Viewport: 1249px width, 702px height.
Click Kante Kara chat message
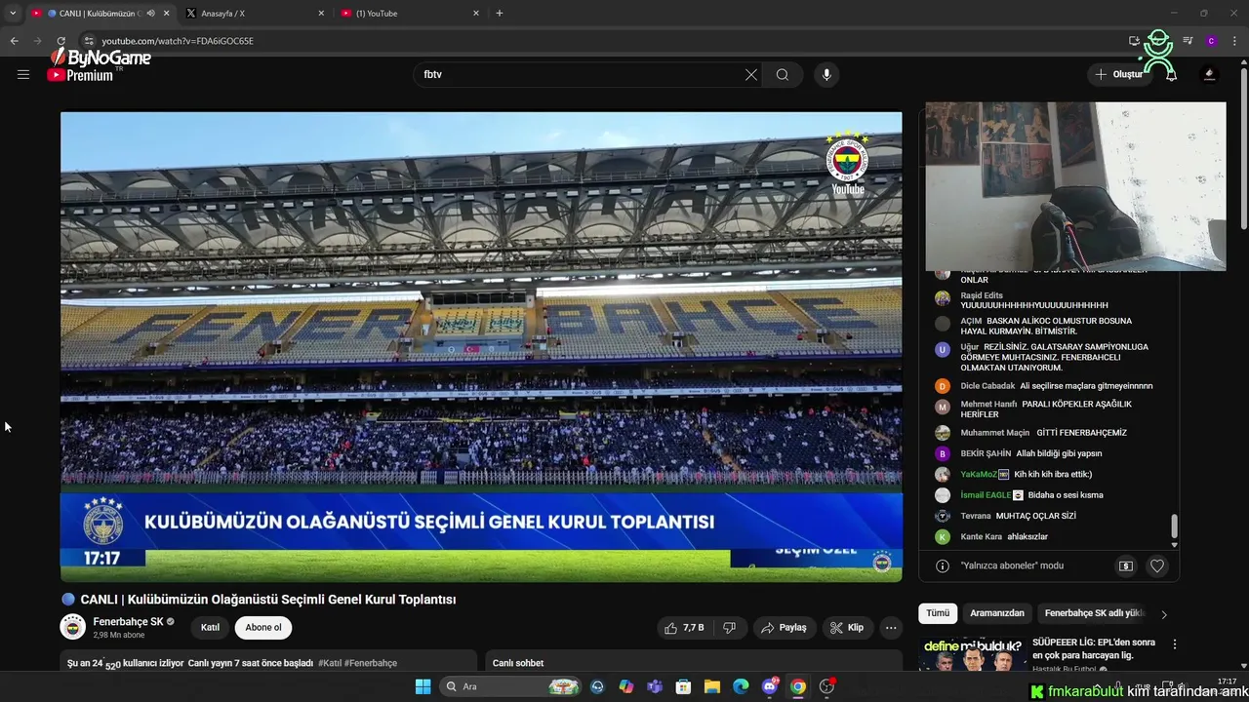click(x=1029, y=537)
